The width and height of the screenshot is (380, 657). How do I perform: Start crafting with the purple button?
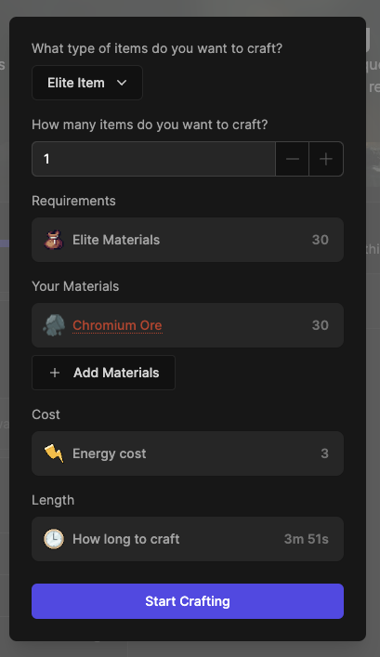point(188,601)
